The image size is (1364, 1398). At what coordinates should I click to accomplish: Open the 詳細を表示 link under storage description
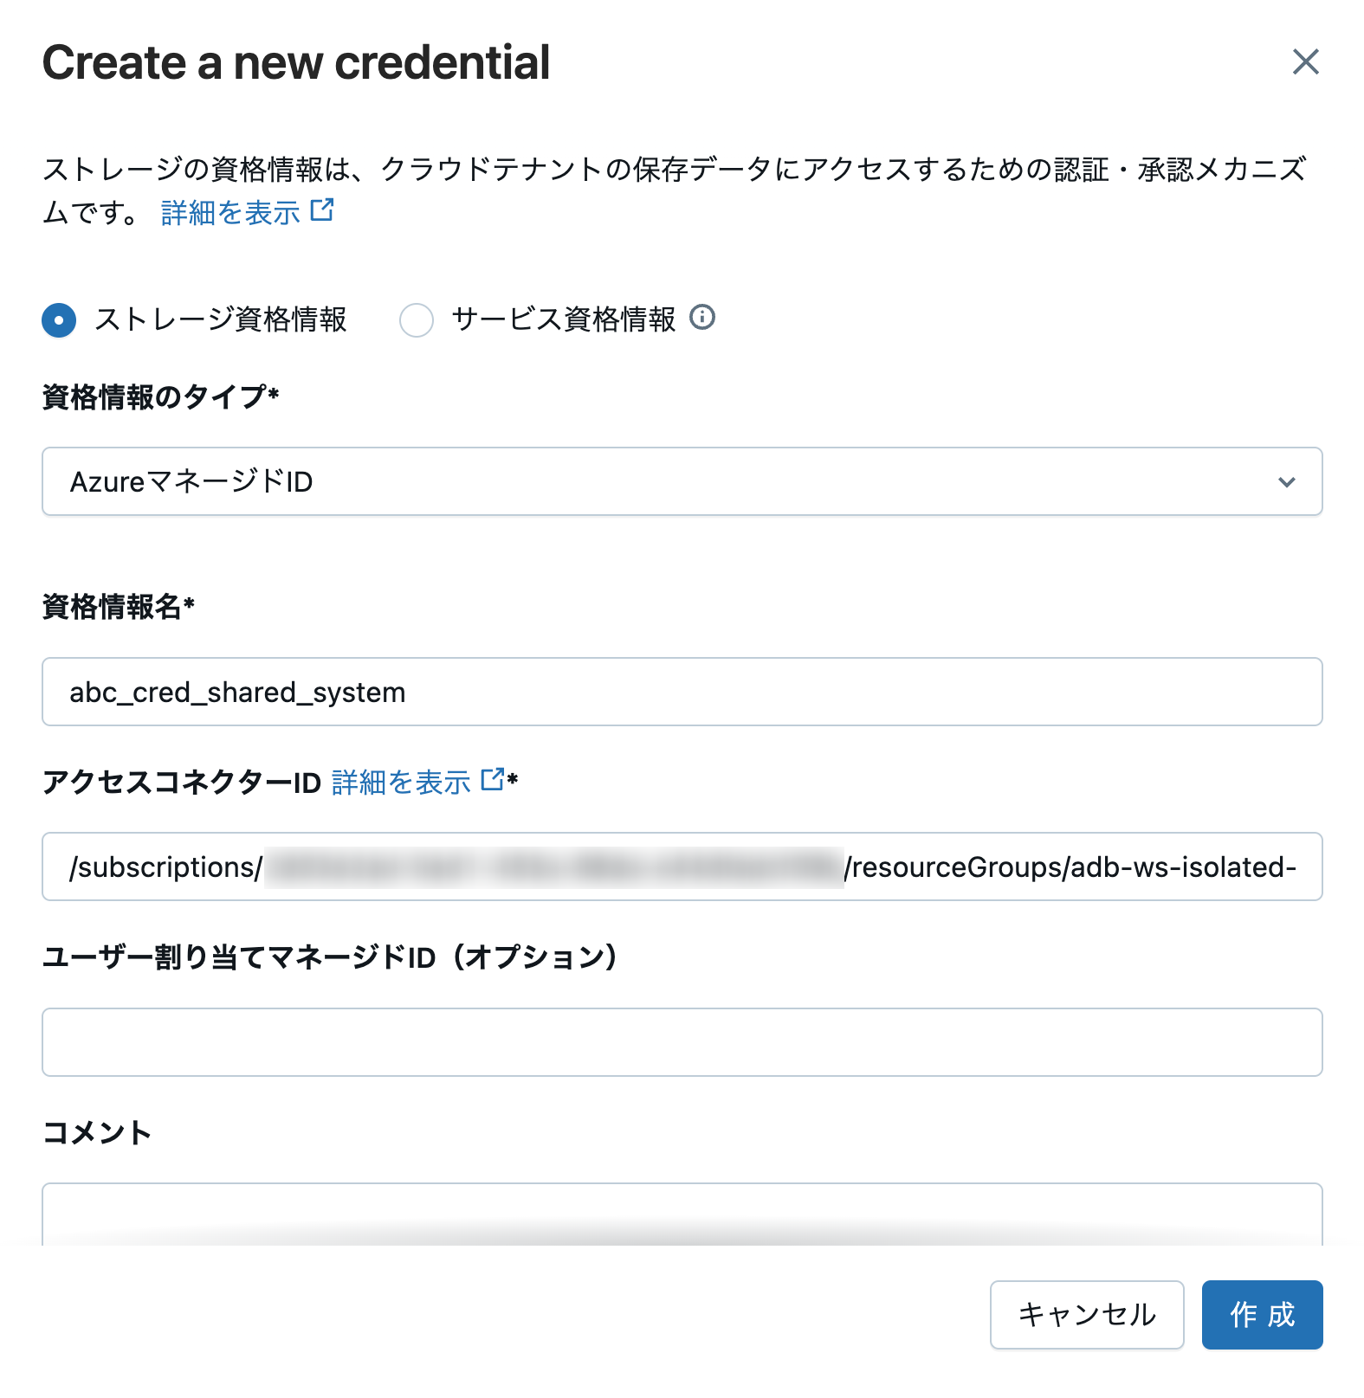[230, 213]
